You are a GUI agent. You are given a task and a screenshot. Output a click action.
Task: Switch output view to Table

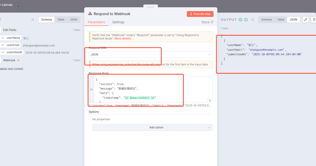(x=281, y=20)
